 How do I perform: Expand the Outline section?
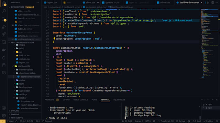coord(25,111)
